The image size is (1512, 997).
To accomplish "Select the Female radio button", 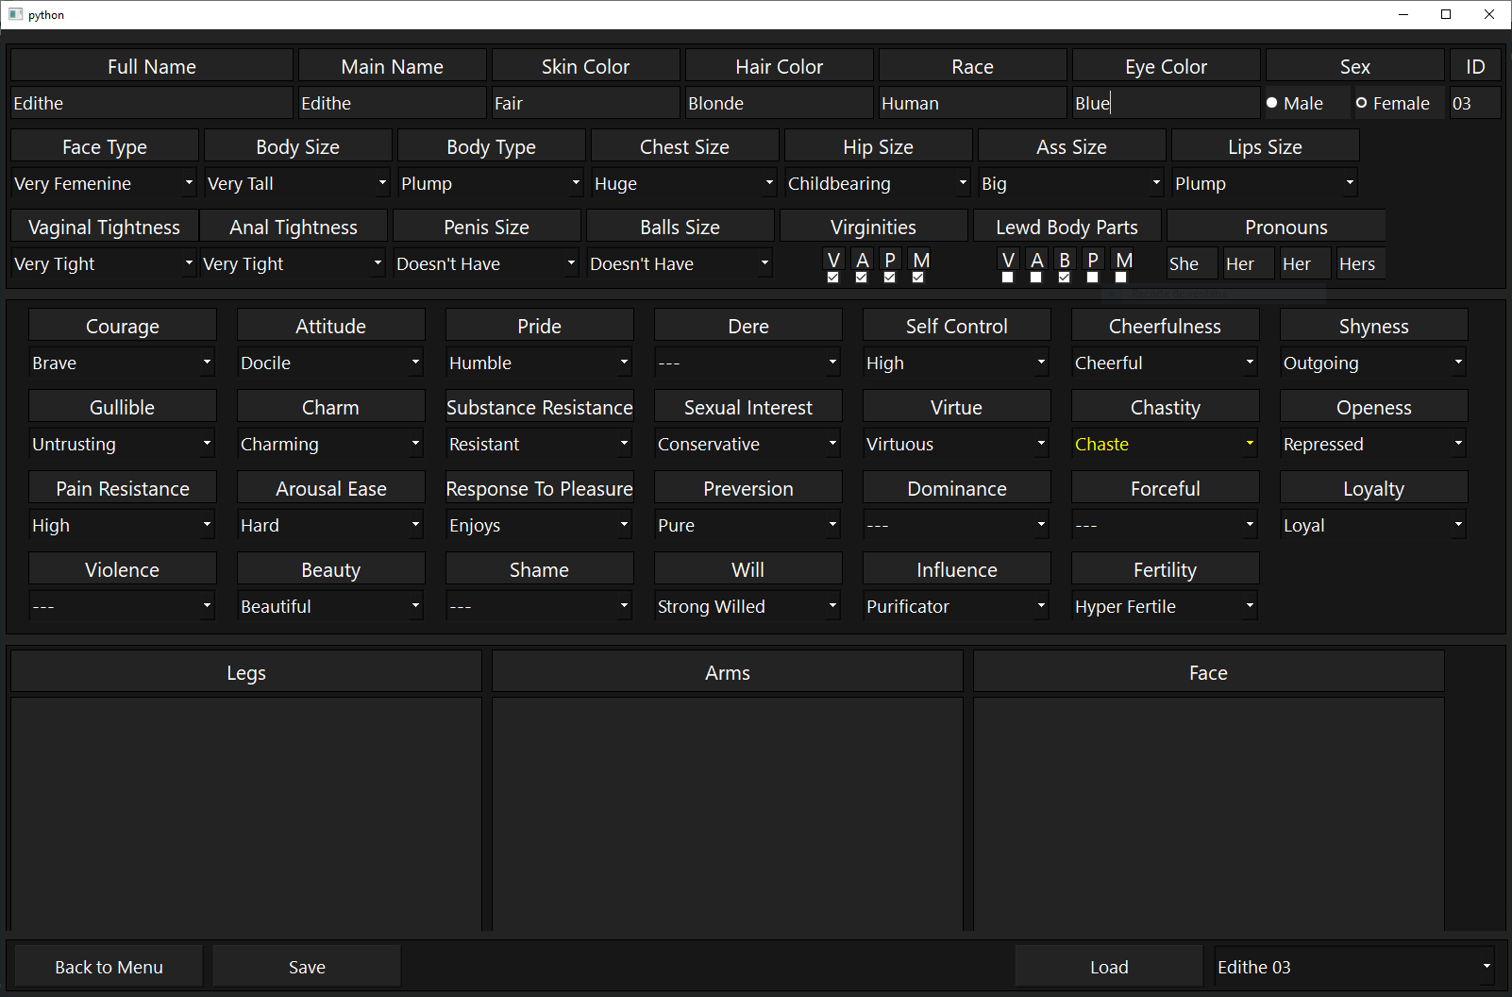I will [1362, 103].
